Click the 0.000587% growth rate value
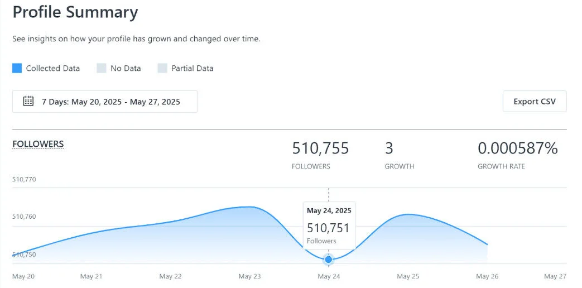The width and height of the screenshot is (582, 288). 517,148
